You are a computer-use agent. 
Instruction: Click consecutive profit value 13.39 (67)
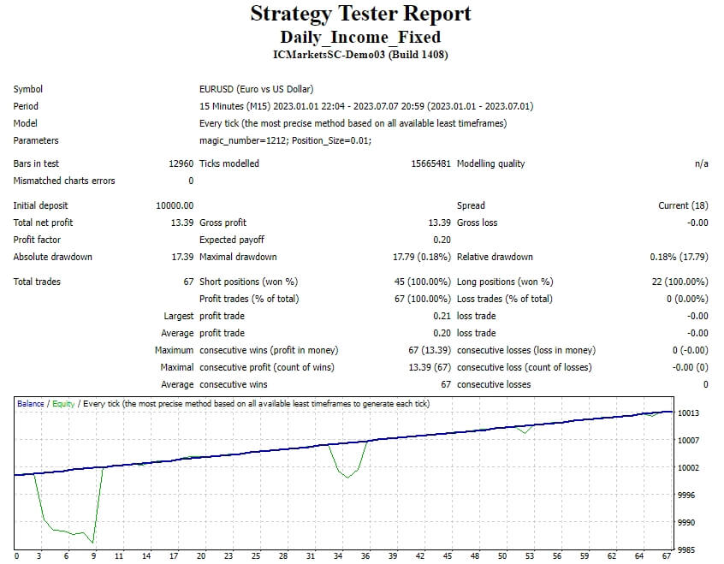click(430, 367)
